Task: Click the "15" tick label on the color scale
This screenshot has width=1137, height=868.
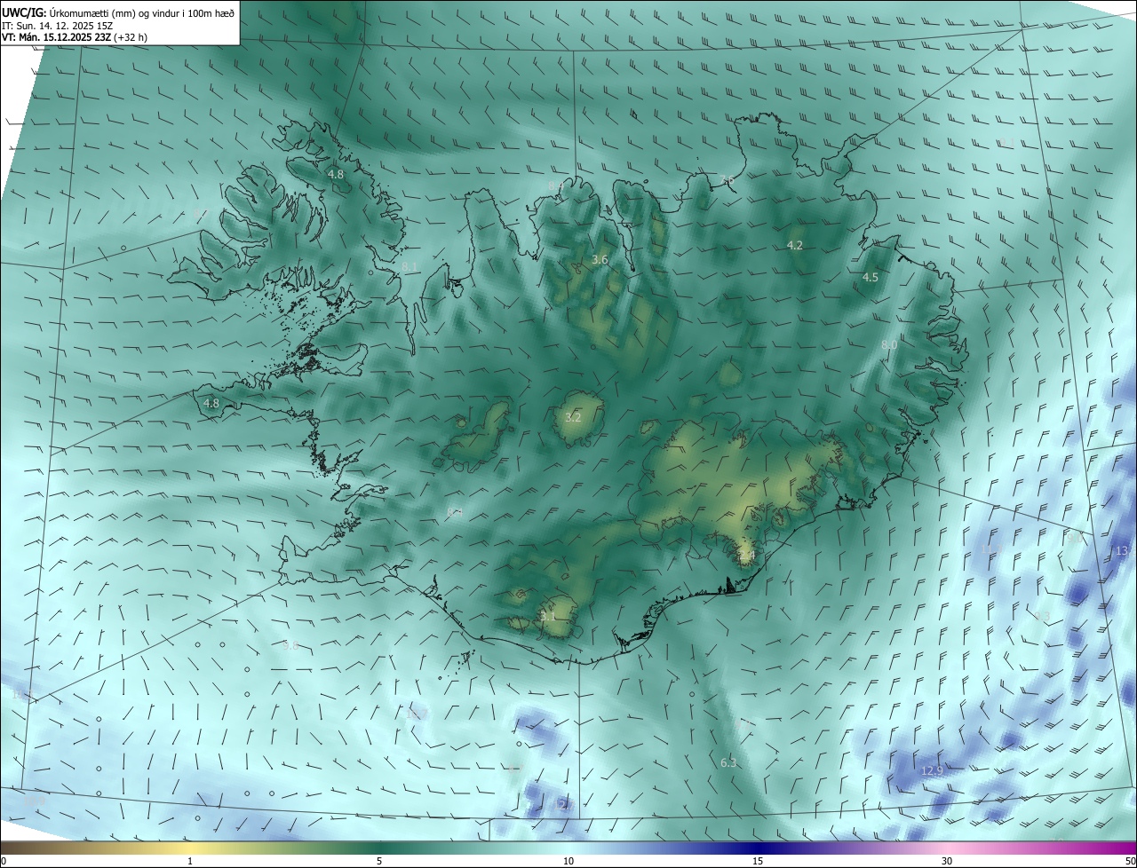Action: click(758, 861)
